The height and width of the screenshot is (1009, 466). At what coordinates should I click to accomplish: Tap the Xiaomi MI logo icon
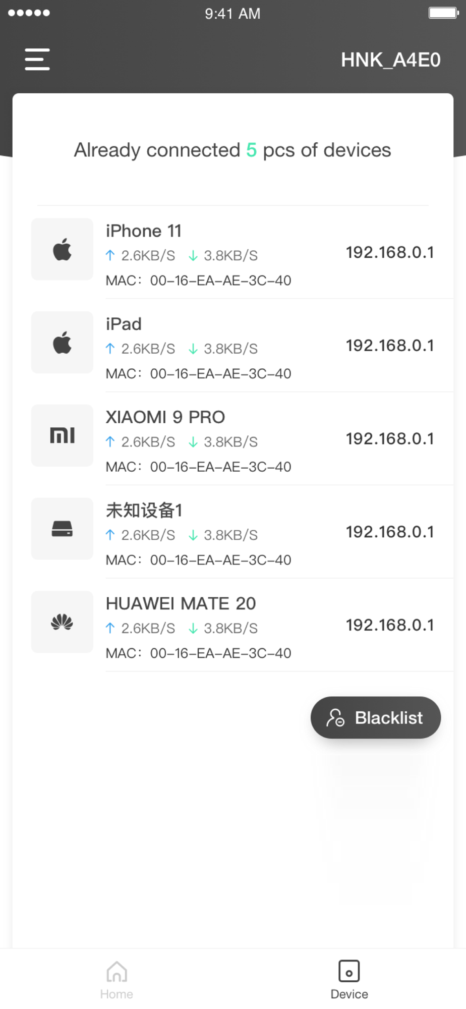[62, 435]
